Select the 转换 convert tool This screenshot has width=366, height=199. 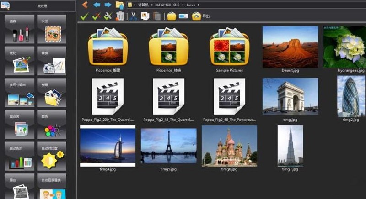coord(51,62)
